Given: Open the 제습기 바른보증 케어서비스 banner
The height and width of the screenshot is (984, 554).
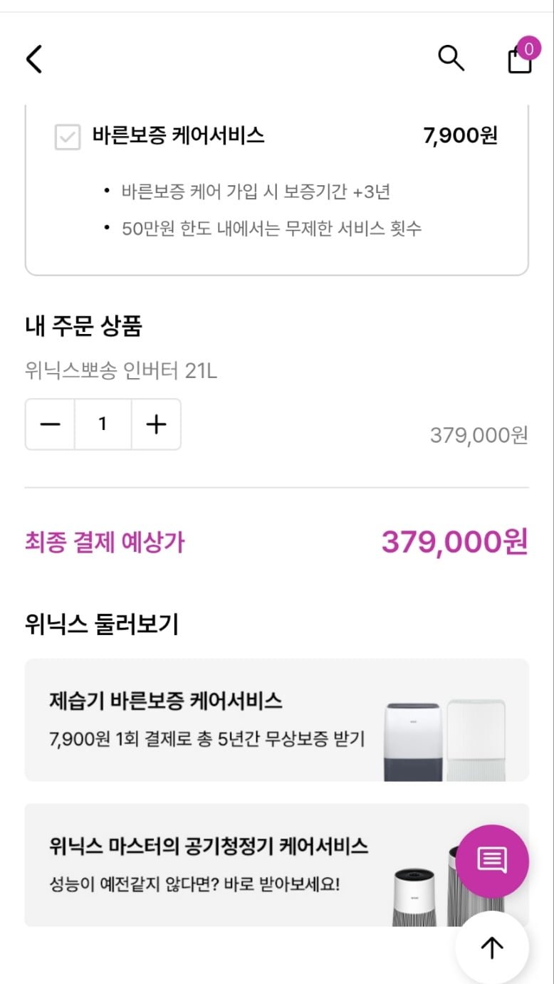Looking at the screenshot, I should (207, 719).
